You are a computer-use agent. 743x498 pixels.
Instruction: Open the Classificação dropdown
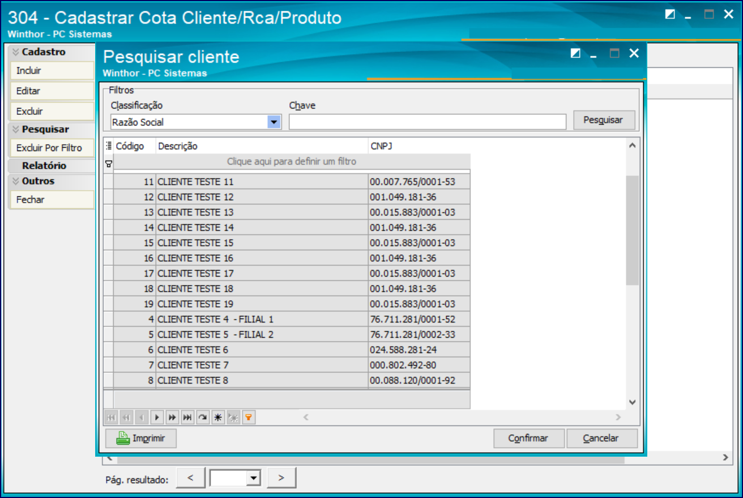tap(274, 122)
